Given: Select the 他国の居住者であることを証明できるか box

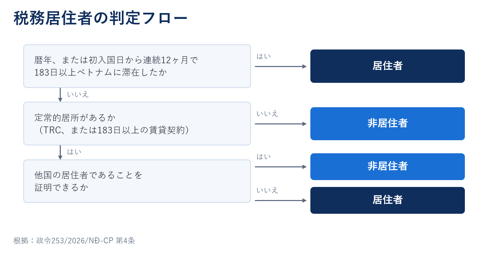Looking at the screenshot, I should (137, 181).
